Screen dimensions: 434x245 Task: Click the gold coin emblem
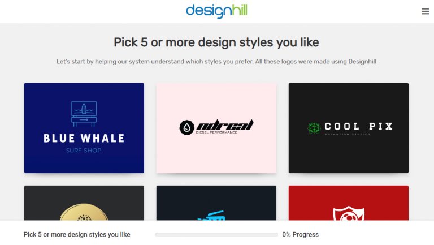click(x=84, y=212)
